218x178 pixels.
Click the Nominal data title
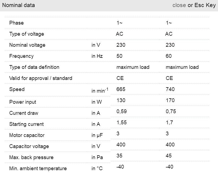pyautogui.click(x=18, y=5)
